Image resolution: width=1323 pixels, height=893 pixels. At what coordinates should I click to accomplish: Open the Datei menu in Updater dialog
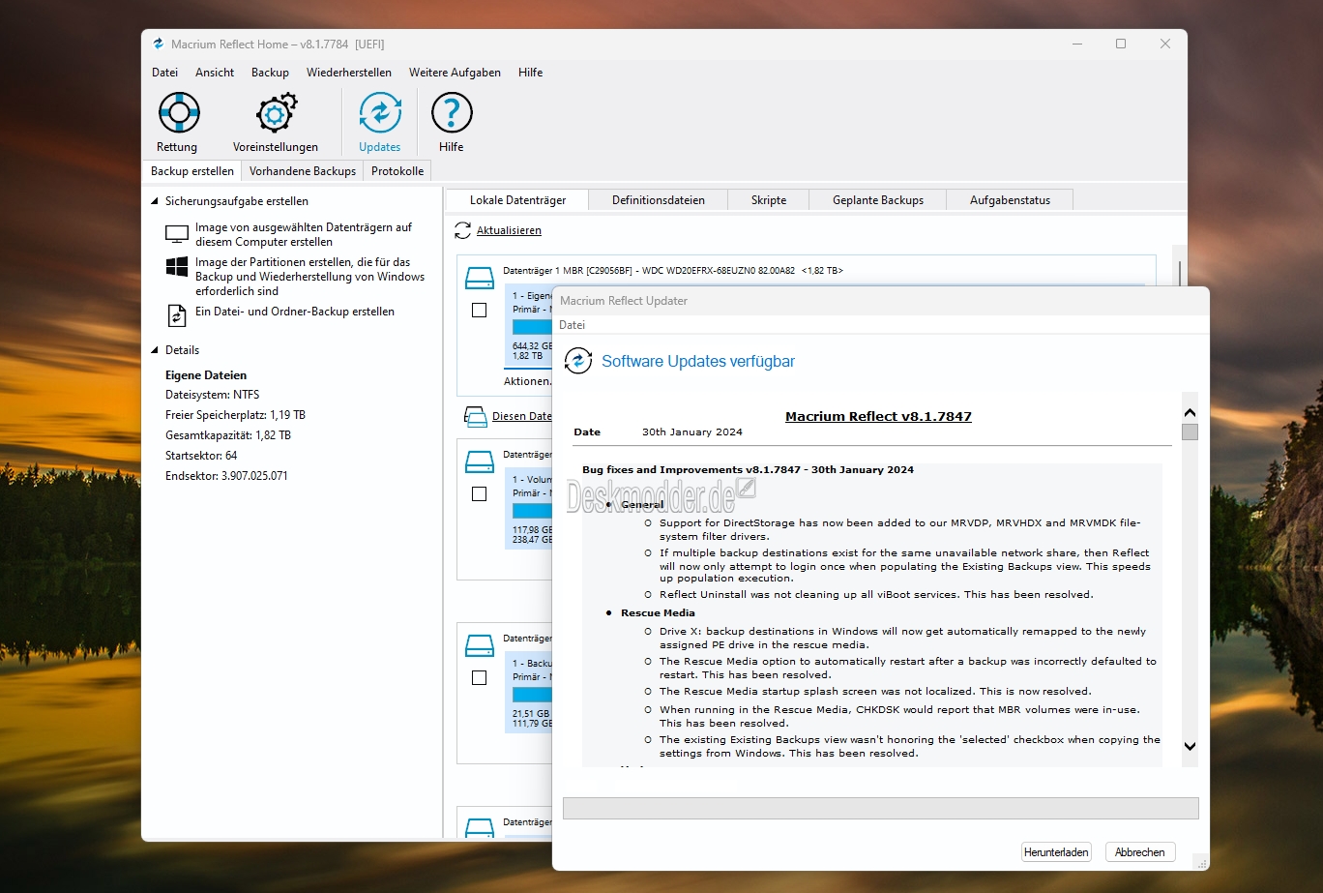click(x=572, y=325)
